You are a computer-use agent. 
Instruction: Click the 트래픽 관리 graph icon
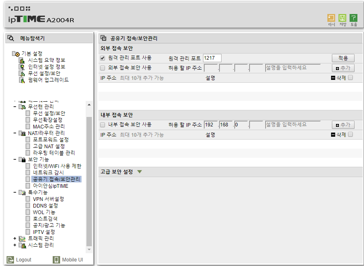22,238
